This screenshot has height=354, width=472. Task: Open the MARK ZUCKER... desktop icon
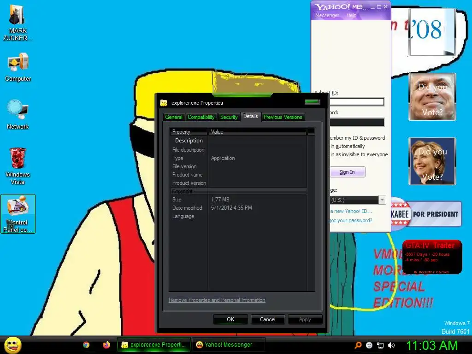[x=18, y=23]
